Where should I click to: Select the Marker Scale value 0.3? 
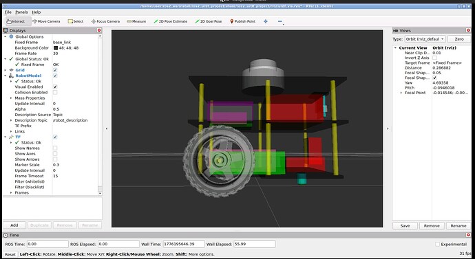(x=56, y=165)
